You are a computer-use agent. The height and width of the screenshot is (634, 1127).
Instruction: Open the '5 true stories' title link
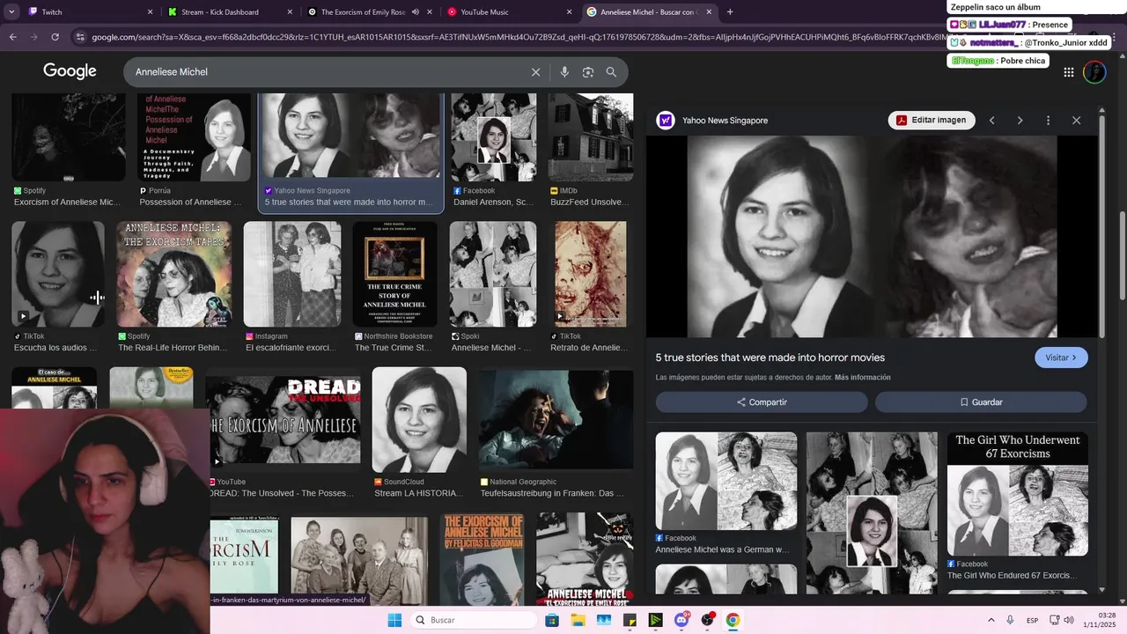pos(770,358)
